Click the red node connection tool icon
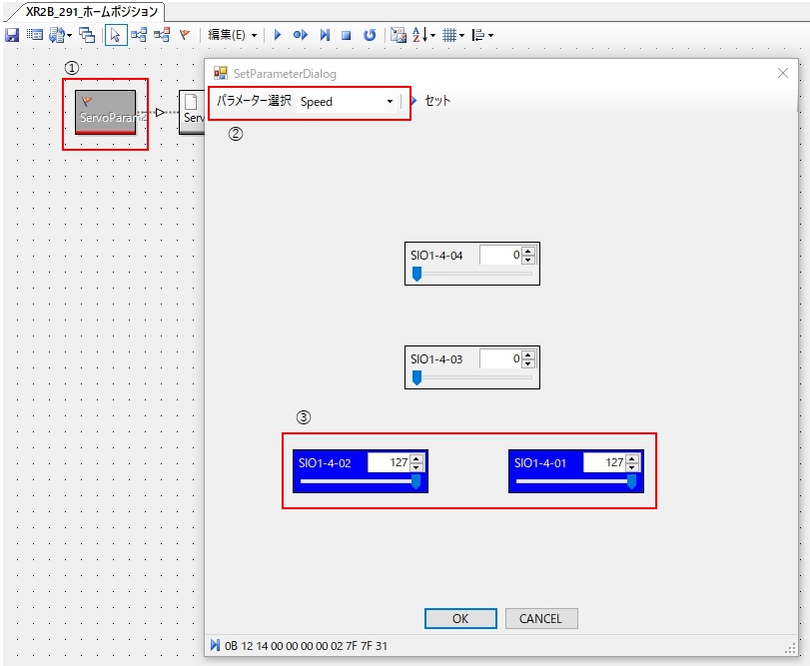Screen dimensions: 810x666 click(162, 35)
